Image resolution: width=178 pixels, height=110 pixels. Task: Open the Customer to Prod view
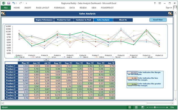click(83, 20)
